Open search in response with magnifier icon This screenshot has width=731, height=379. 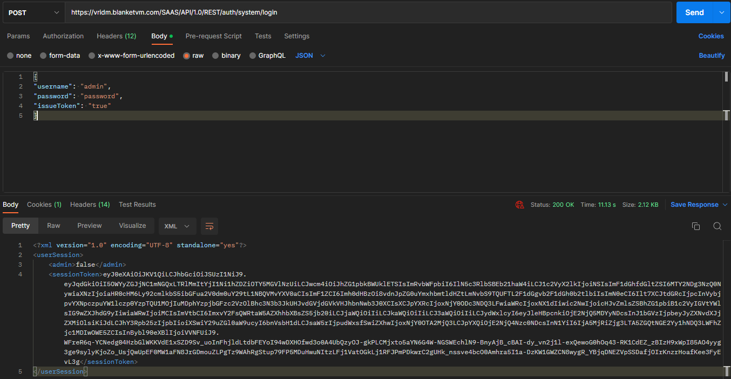point(717,226)
